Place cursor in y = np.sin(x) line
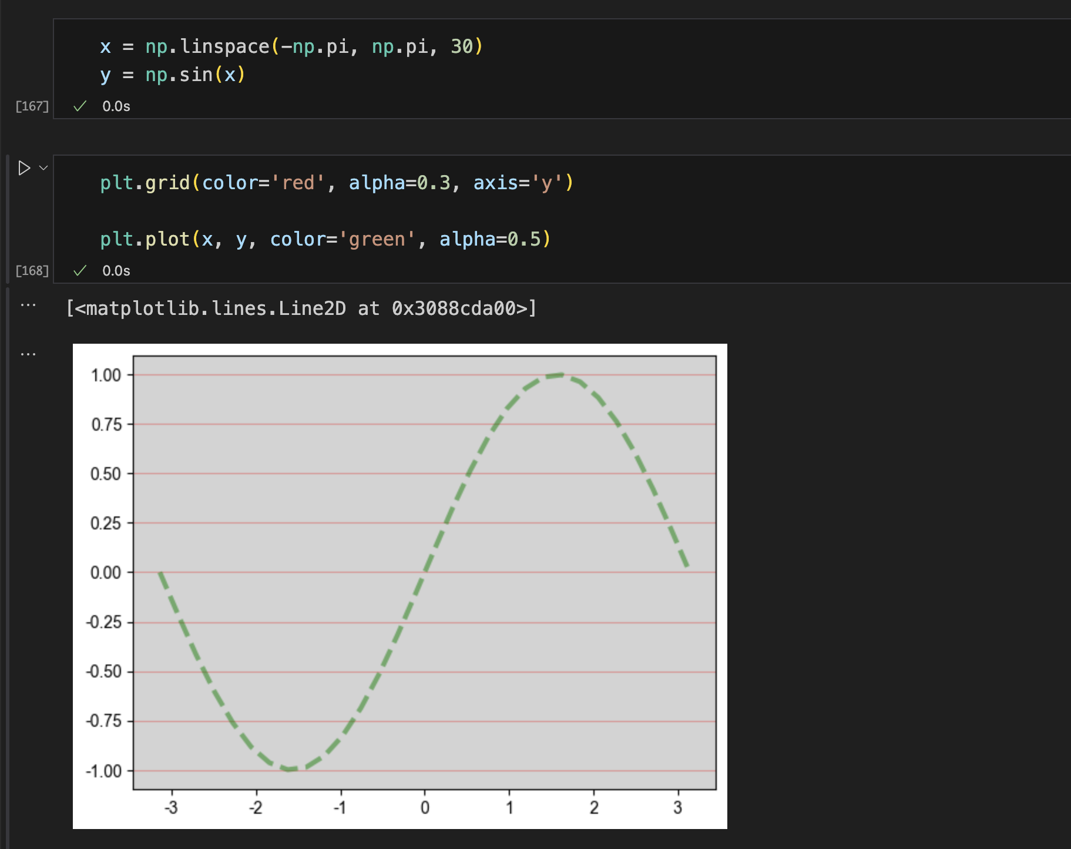 [172, 75]
